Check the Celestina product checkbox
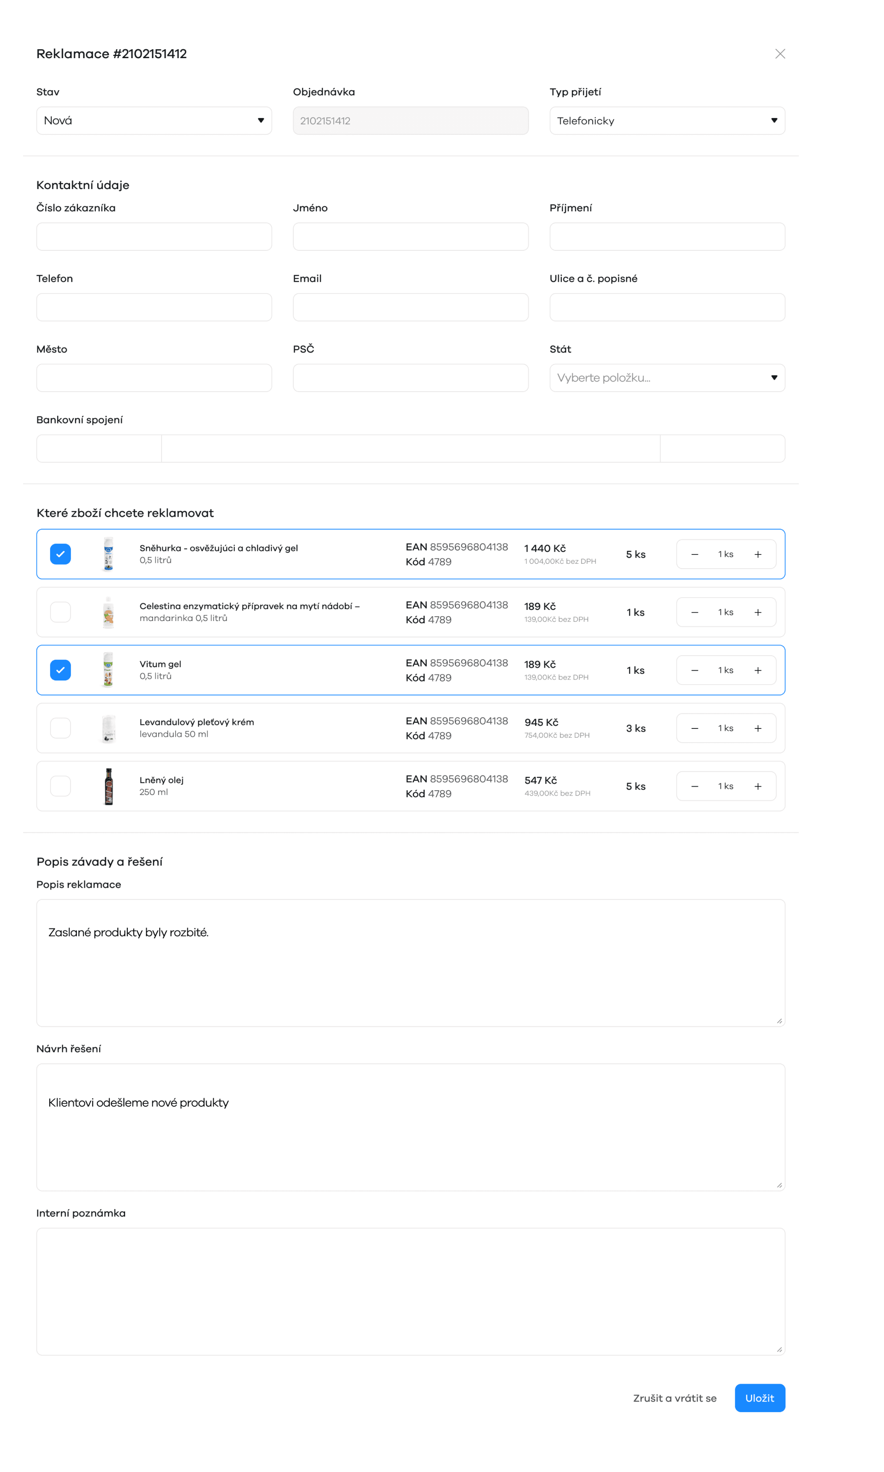Viewport: 884px width, 1472px height. [60, 612]
